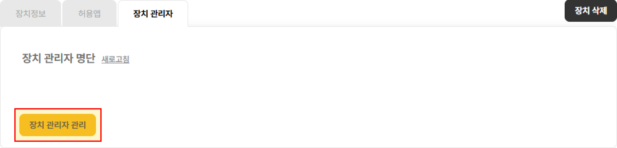This screenshot has width=617, height=148.
Task: Refresh the list via 새로고침 link
Action: (115, 59)
